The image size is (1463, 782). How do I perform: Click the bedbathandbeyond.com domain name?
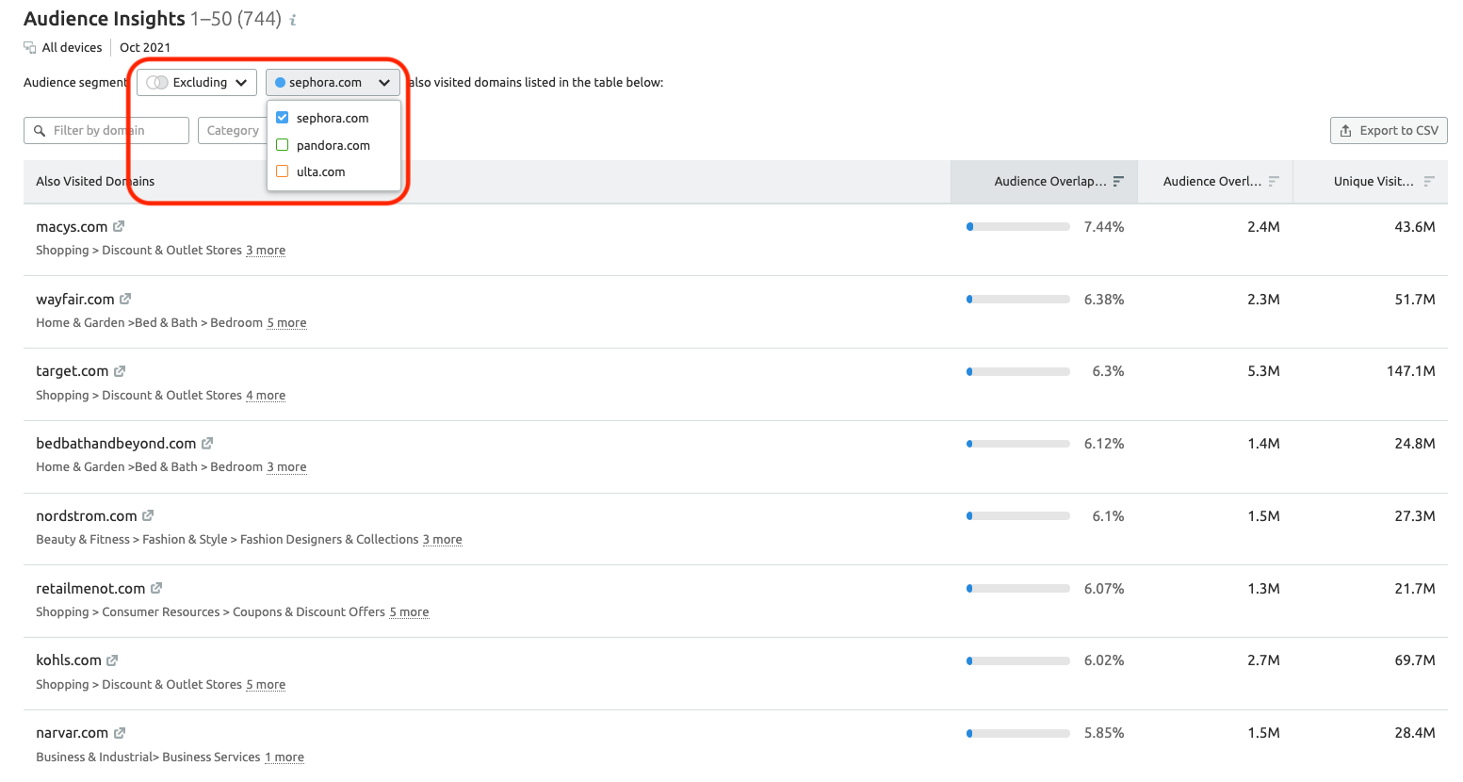pos(116,444)
